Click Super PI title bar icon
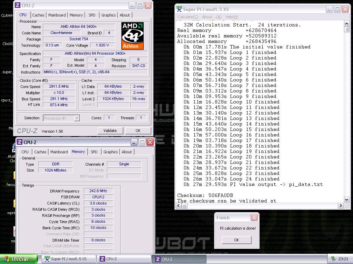Screen dimensions: 353x264 click(179, 9)
